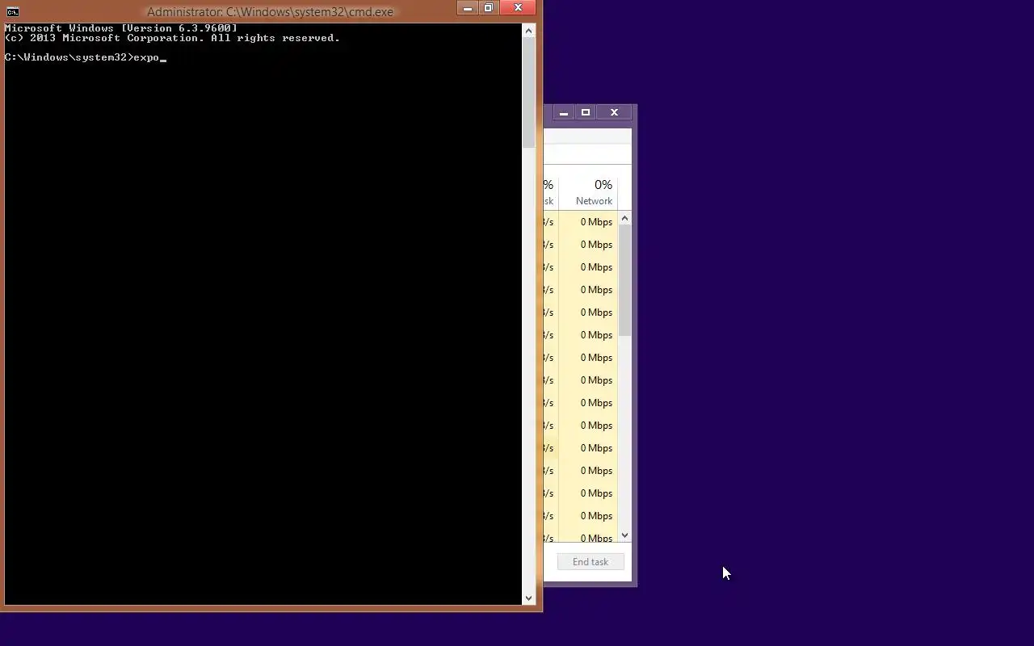Restore down the cmd.exe window

[489, 9]
